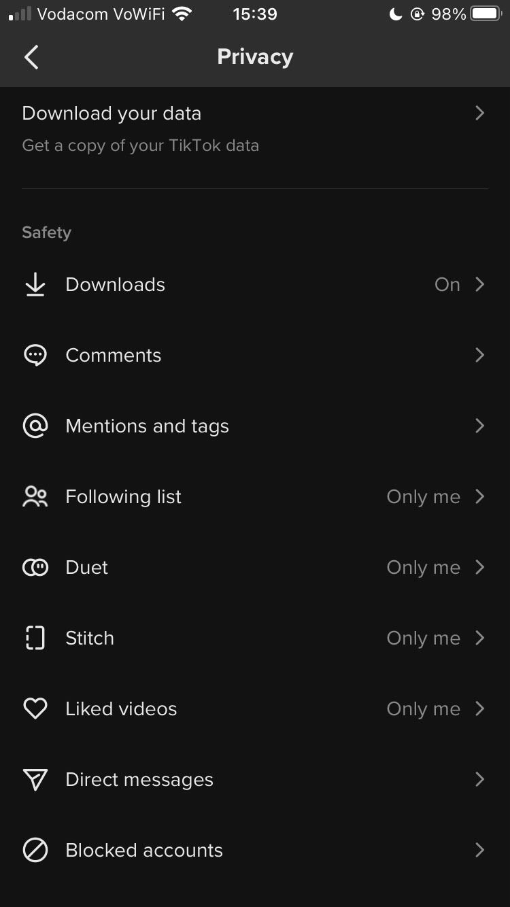Open the Mentions and tags label
The height and width of the screenshot is (907, 510).
[147, 426]
